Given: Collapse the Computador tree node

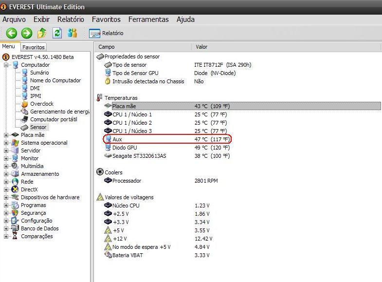Looking at the screenshot, I should (6, 65).
